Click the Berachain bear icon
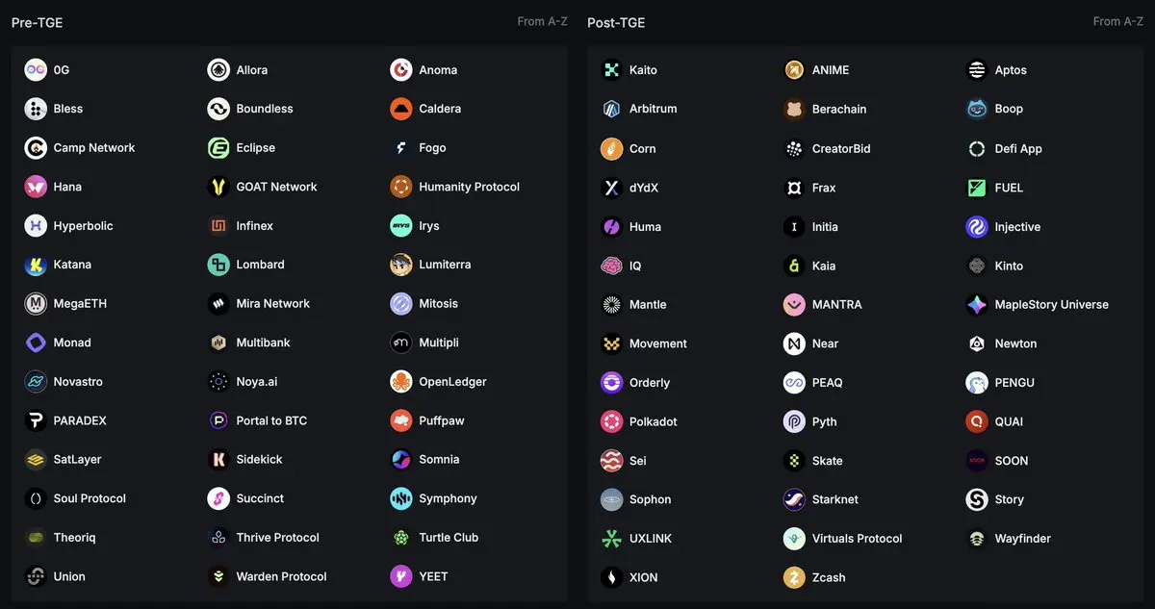The image size is (1155, 609). pos(794,109)
